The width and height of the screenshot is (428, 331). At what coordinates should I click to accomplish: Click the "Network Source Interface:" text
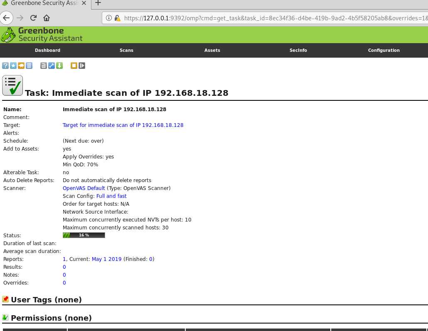coord(95,212)
